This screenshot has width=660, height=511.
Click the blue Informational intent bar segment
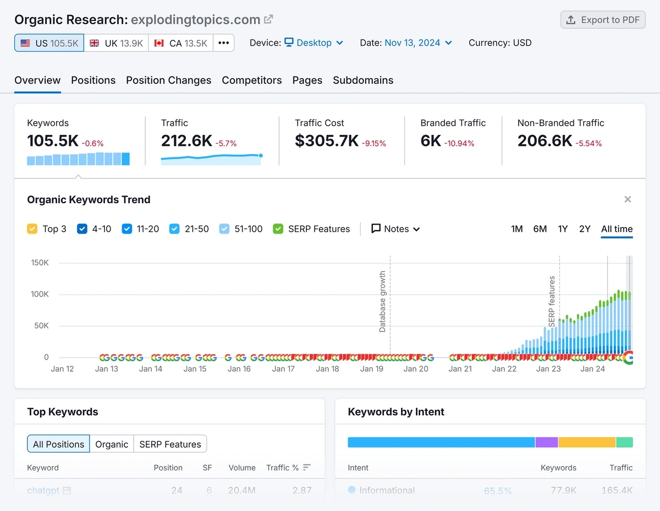(x=441, y=442)
